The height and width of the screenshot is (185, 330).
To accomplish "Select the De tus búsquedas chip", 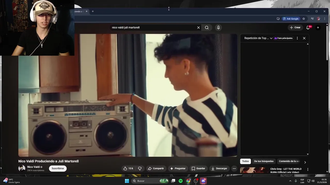I will pyautogui.click(x=264, y=161).
